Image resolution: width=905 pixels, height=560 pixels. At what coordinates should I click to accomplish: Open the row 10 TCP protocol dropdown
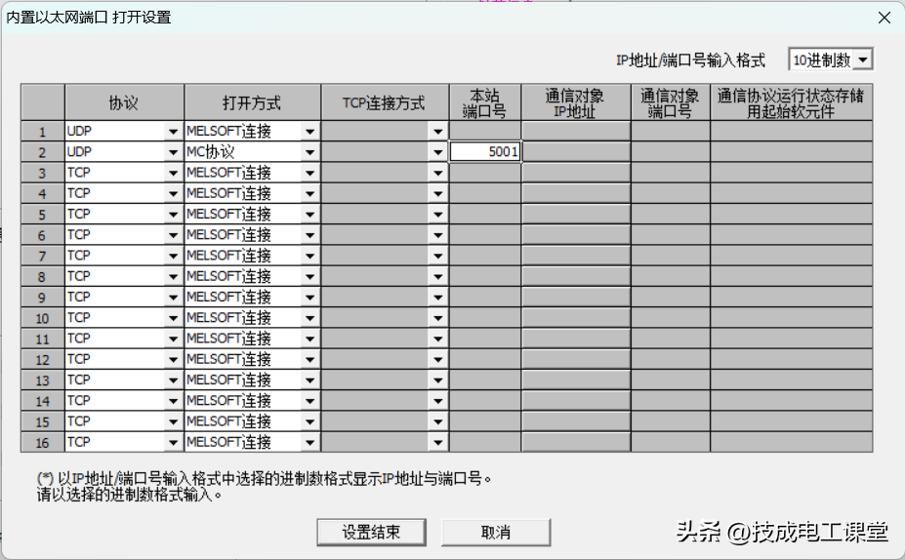coord(173,318)
